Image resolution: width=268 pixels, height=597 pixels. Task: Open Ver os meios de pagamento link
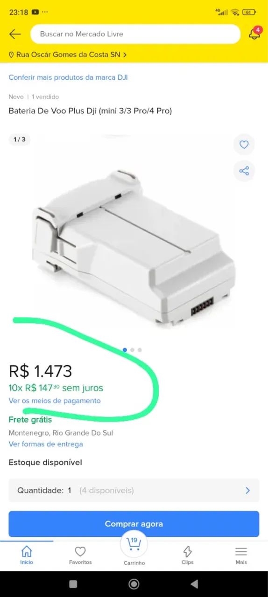tap(55, 401)
